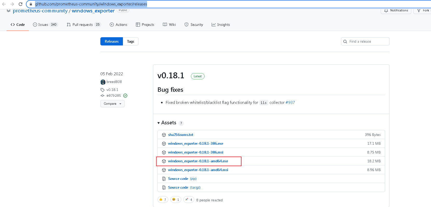Click the Find a release search field

coord(365,41)
